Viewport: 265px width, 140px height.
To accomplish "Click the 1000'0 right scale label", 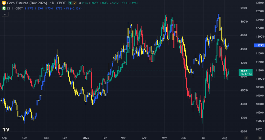I will pyautogui.click(x=260, y=121).
